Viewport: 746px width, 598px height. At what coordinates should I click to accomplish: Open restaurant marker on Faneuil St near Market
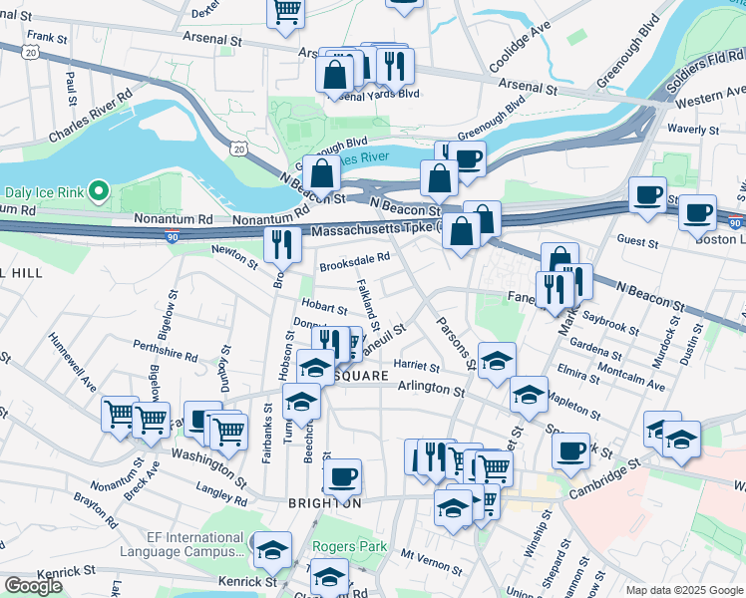555,292
